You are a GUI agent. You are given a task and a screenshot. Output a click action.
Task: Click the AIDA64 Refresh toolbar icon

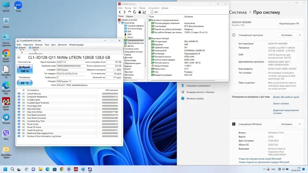(134, 12)
